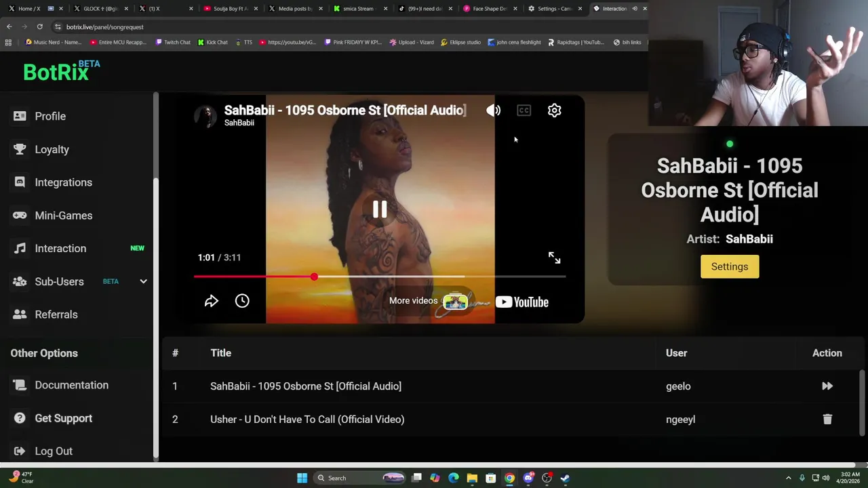Screen dimensions: 868x488
Task: Click user ngeeyl in the queue
Action: click(680, 420)
